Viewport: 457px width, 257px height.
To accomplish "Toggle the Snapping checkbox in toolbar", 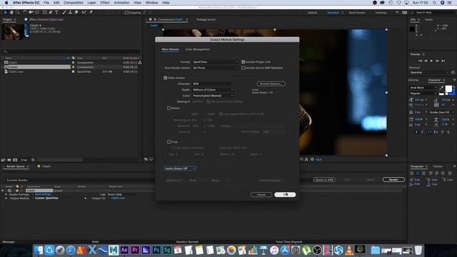I will pos(126,13).
